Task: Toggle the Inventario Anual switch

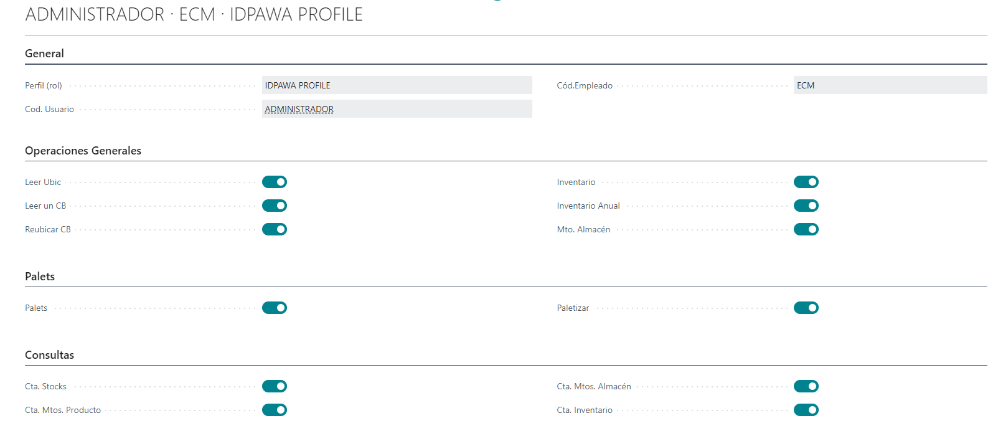Action: pyautogui.click(x=806, y=206)
